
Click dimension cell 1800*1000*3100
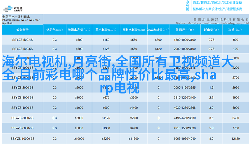[x=185, y=40]
